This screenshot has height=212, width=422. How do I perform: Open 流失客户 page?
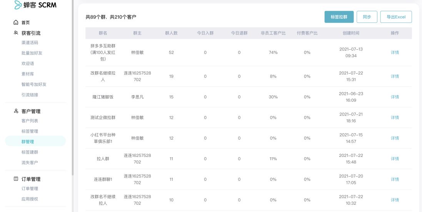click(x=30, y=163)
